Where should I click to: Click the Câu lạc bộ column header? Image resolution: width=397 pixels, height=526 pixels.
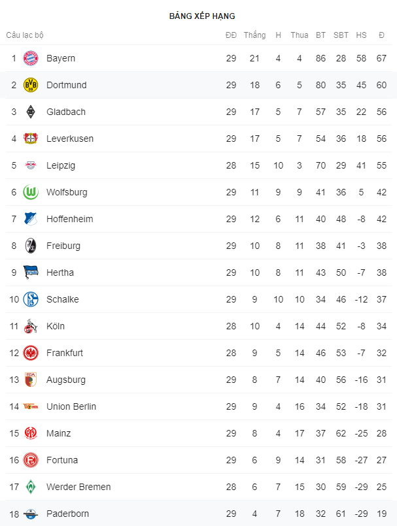click(x=25, y=35)
